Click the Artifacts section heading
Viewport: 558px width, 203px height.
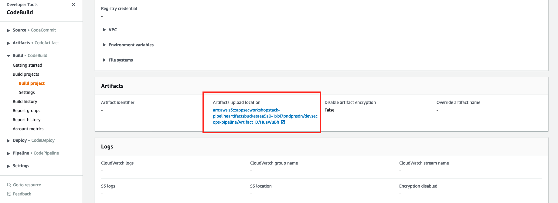112,86
